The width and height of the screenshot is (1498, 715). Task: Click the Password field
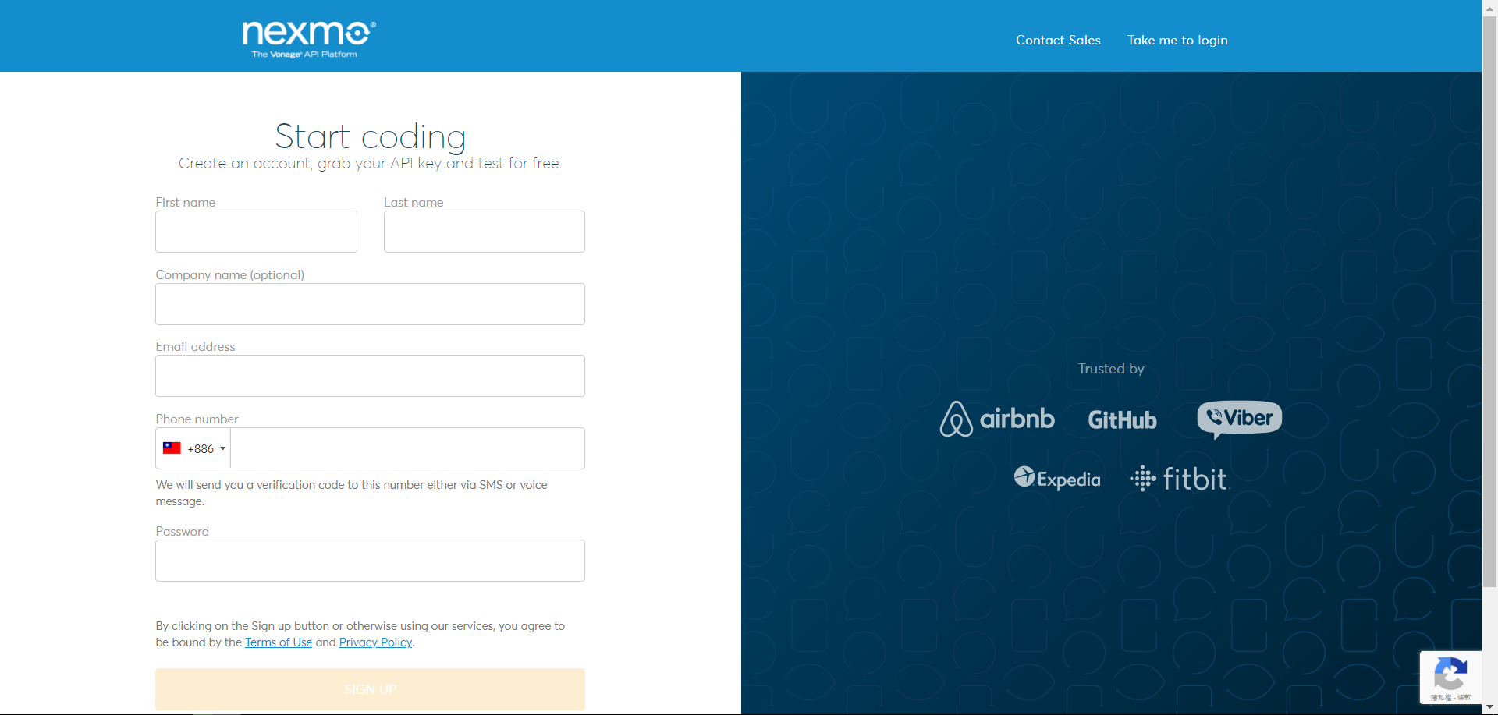[370, 561]
